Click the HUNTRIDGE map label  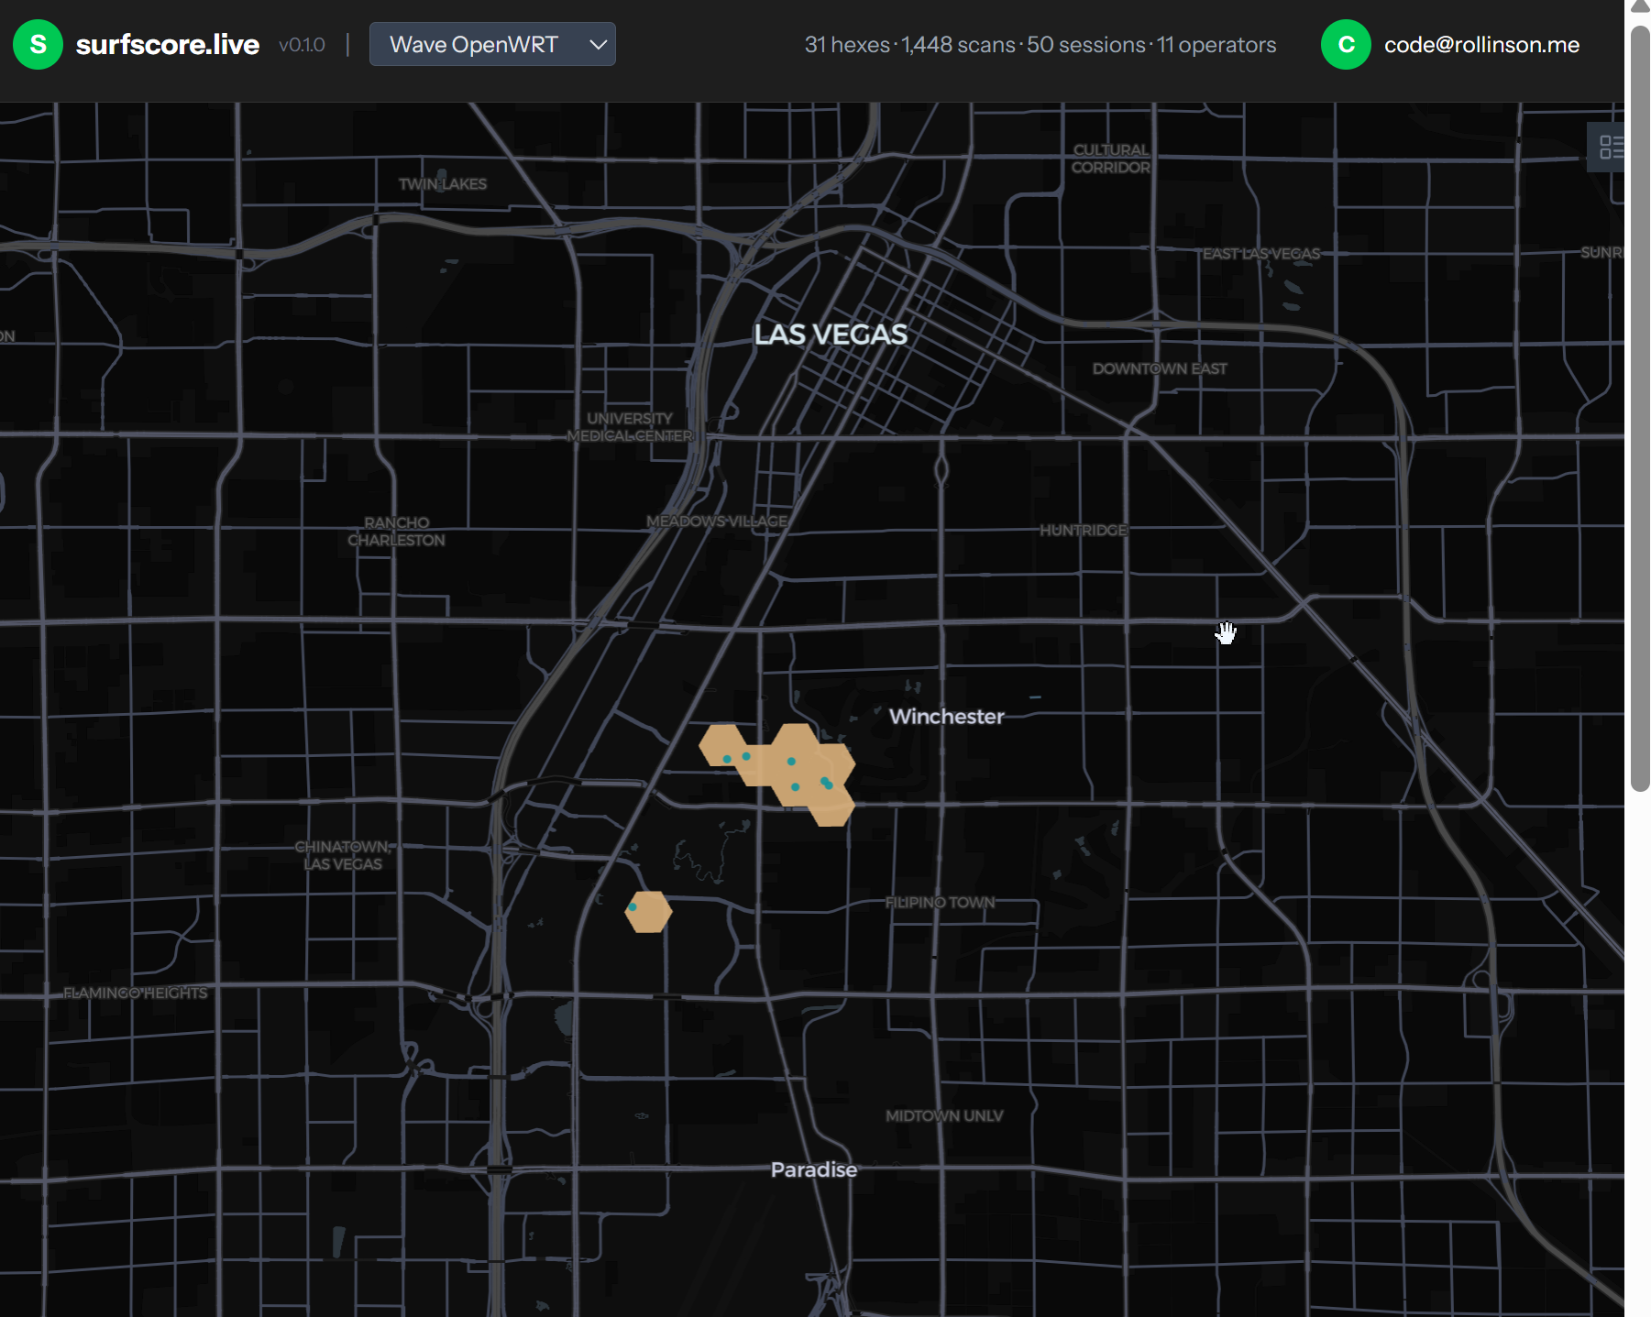click(1083, 530)
